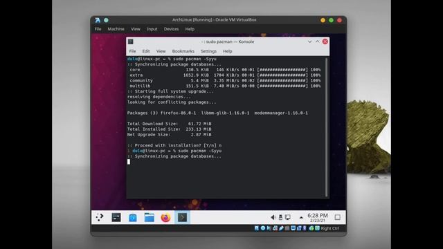Click the terminal cursor block
The width and height of the screenshot is (443, 249).
(129, 162)
